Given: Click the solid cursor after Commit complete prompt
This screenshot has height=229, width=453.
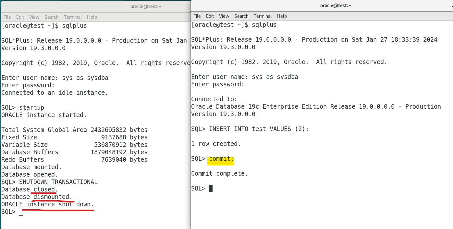Looking at the screenshot, I should [x=211, y=189].
